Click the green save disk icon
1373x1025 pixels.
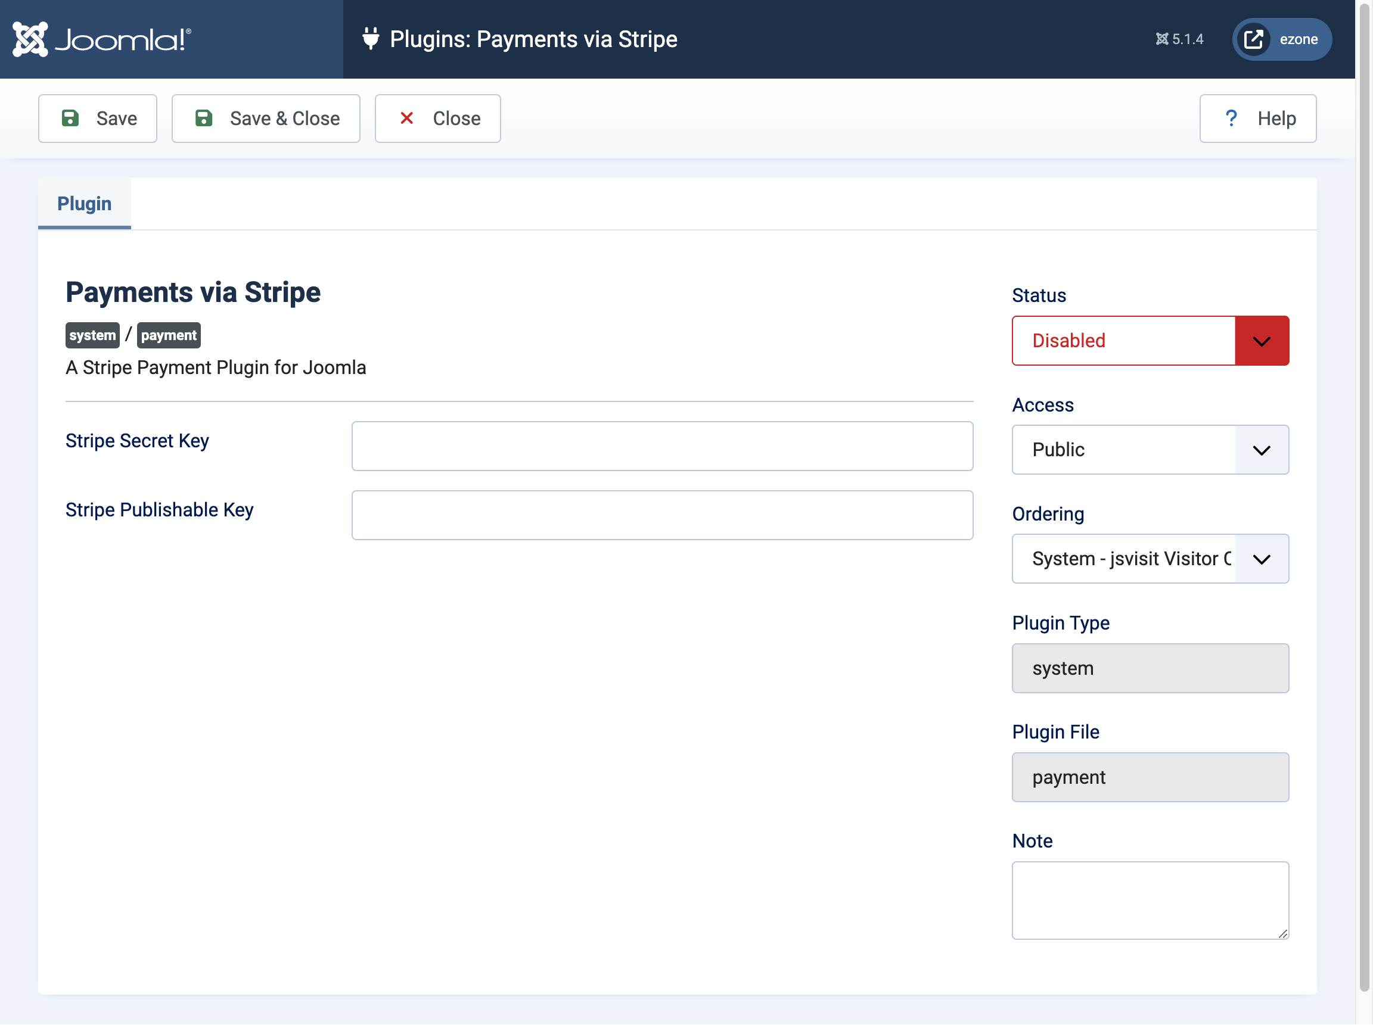point(72,118)
